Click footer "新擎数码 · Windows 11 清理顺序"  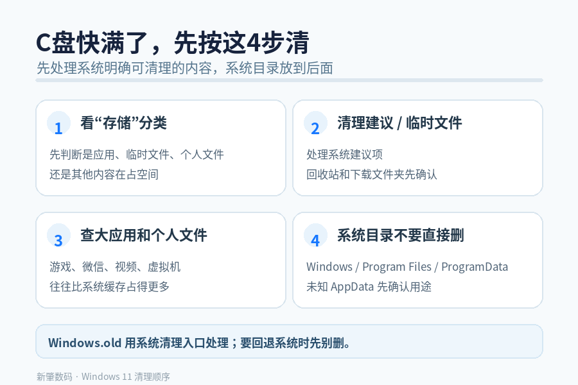click(x=103, y=377)
